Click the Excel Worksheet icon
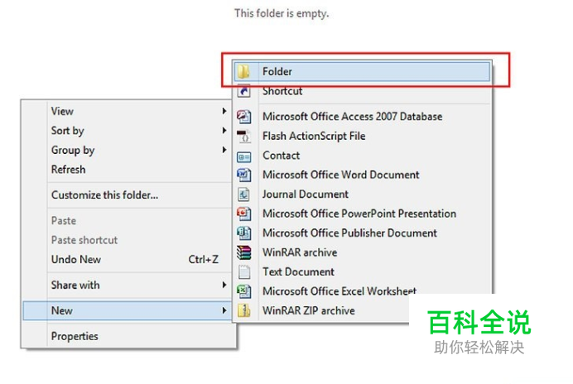 [243, 291]
